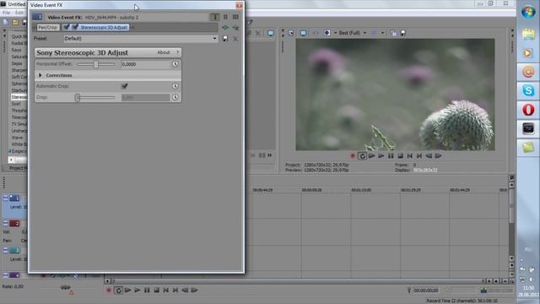The image size is (540, 304).
Task: Click Play From Start under preview
Action: (371, 155)
